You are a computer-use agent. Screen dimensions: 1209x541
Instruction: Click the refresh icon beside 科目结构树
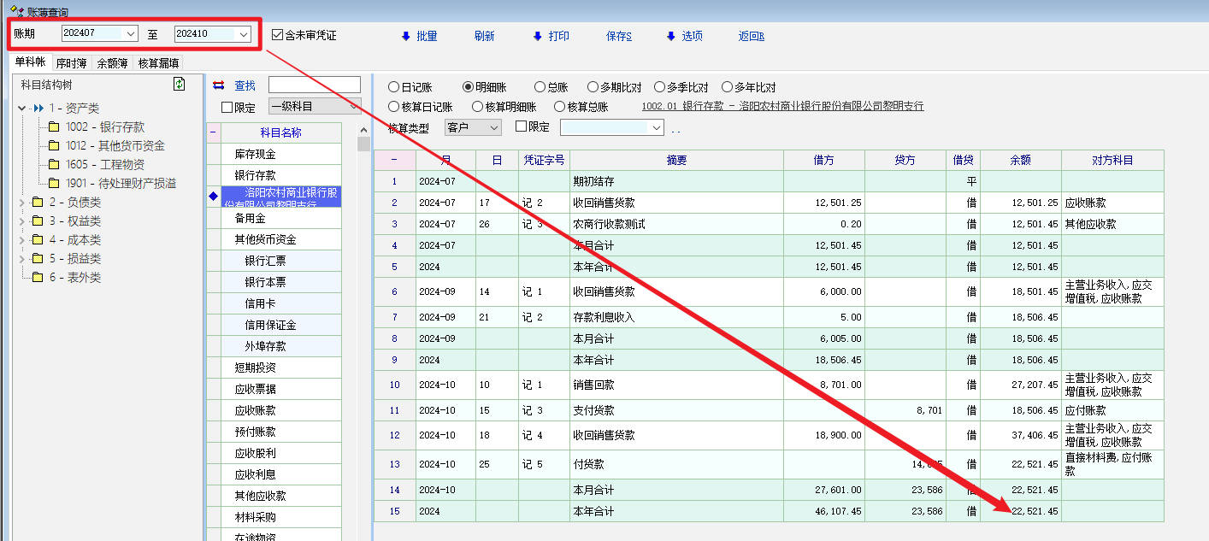point(179,84)
